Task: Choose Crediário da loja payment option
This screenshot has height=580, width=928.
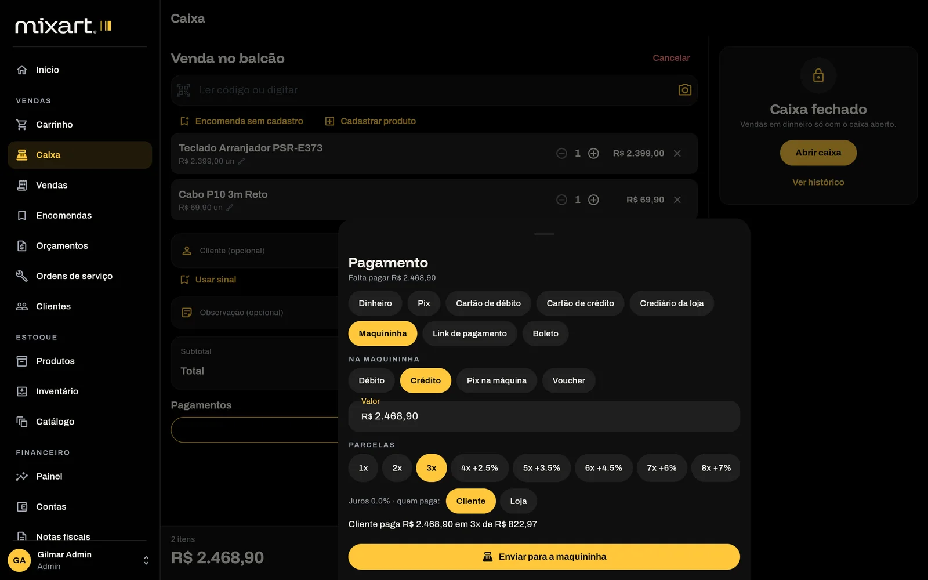Action: [672, 303]
